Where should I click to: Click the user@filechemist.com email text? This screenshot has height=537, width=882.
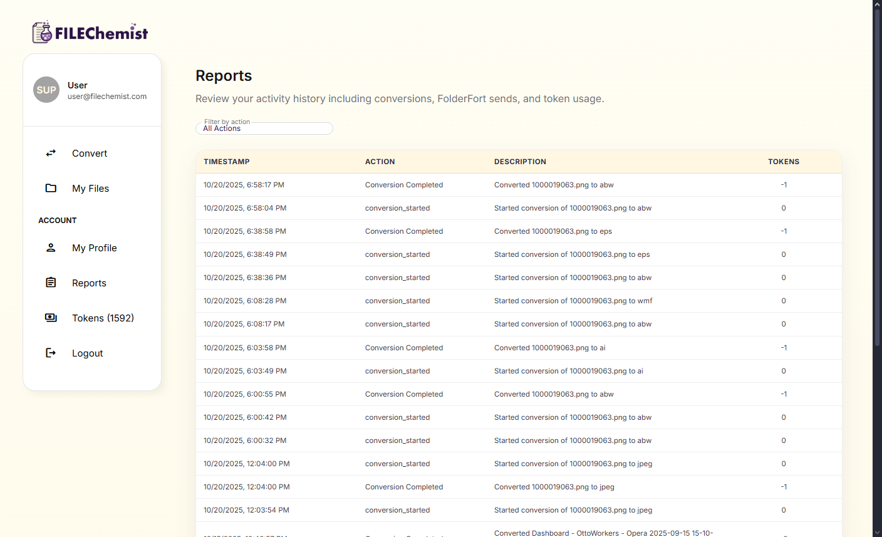[x=107, y=96]
